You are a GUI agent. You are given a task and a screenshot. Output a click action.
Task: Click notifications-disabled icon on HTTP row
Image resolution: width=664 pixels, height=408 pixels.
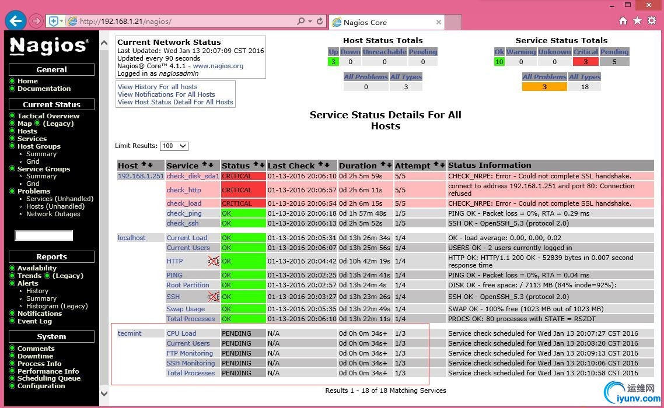point(214,261)
